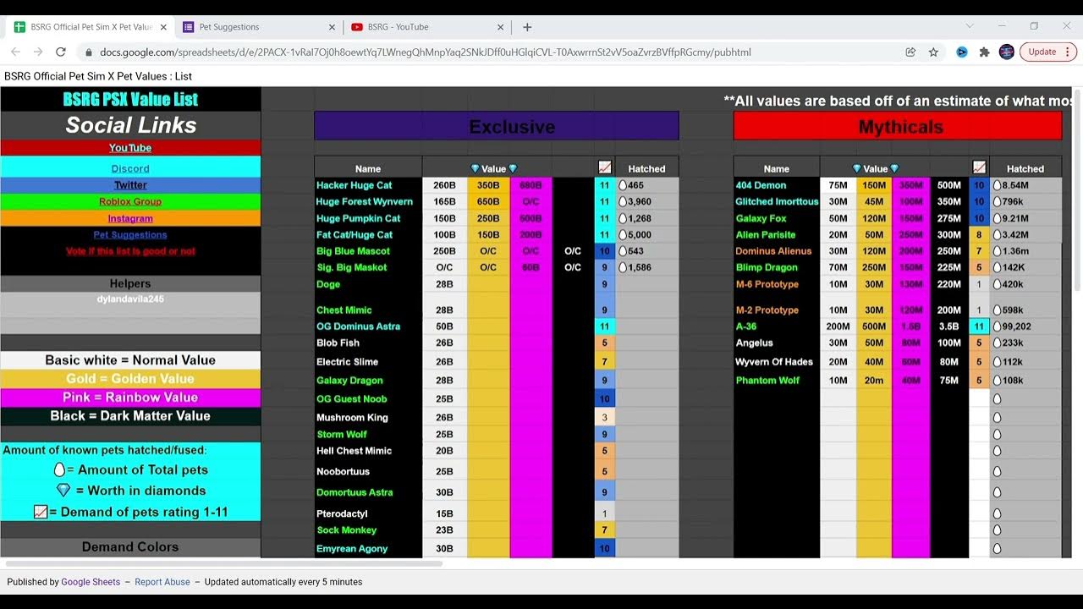This screenshot has width=1083, height=609.
Task: Click the browser Back arrow
Action: coord(16,52)
